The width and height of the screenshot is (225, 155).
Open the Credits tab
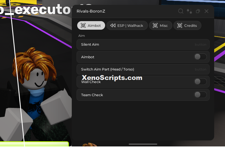[187, 25]
